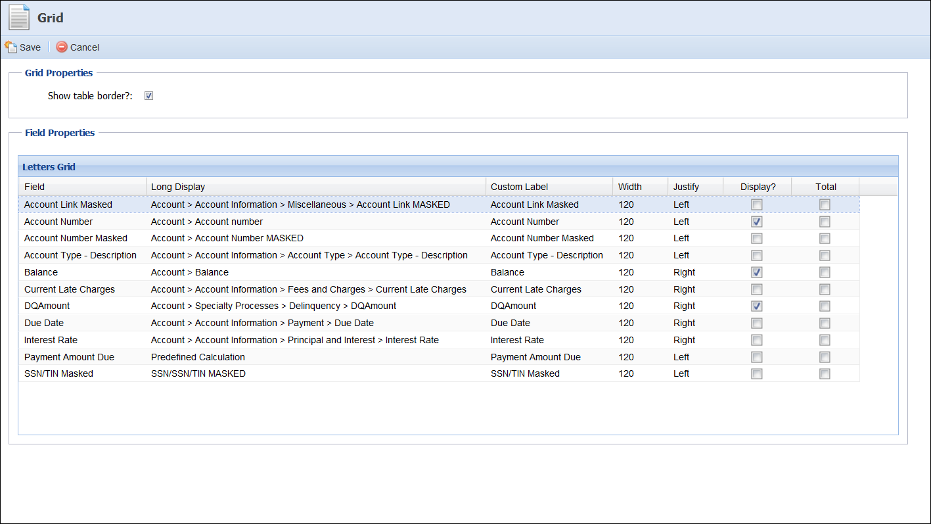The width and height of the screenshot is (931, 524).
Task: Enable Display for Current Late Charges
Action: coord(757,289)
